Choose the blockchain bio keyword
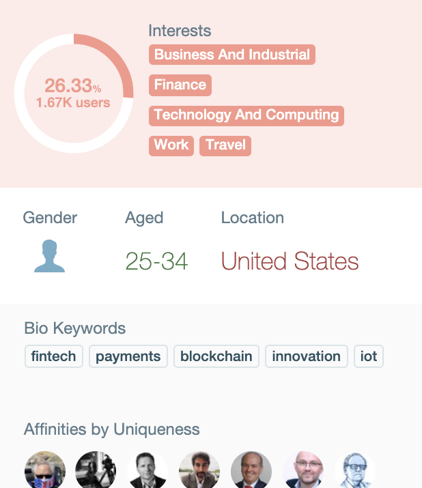The width and height of the screenshot is (422, 488). pos(216,356)
